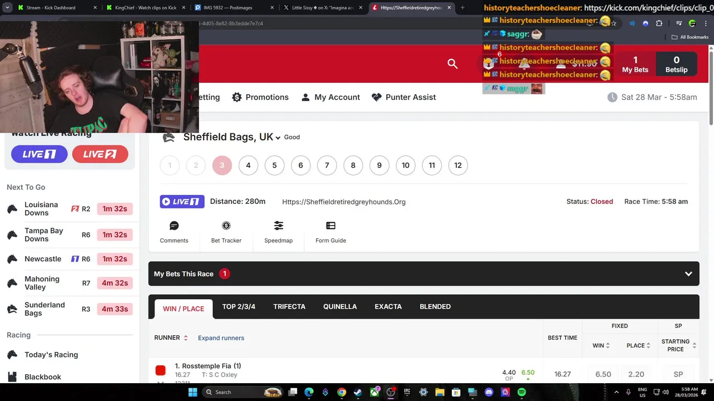Select race number 7
Viewport: 714px width, 401px height.
tap(327, 165)
